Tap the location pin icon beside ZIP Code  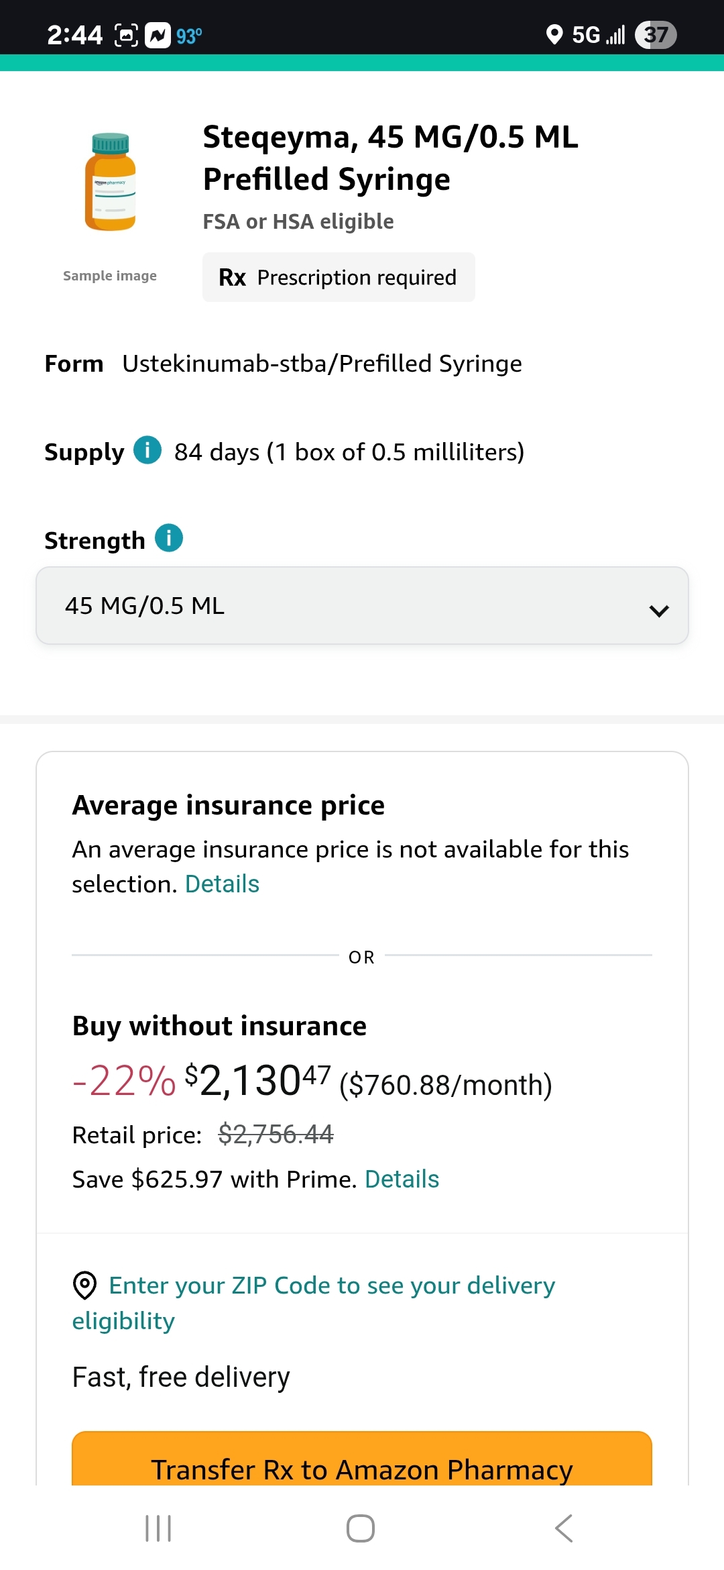point(84,1286)
